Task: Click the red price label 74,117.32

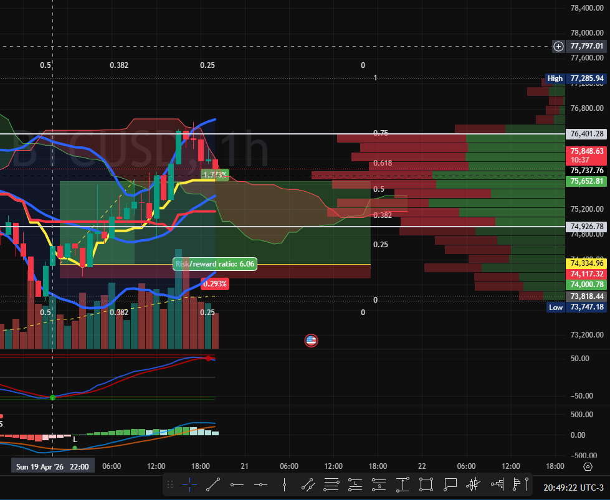Action: tap(586, 274)
